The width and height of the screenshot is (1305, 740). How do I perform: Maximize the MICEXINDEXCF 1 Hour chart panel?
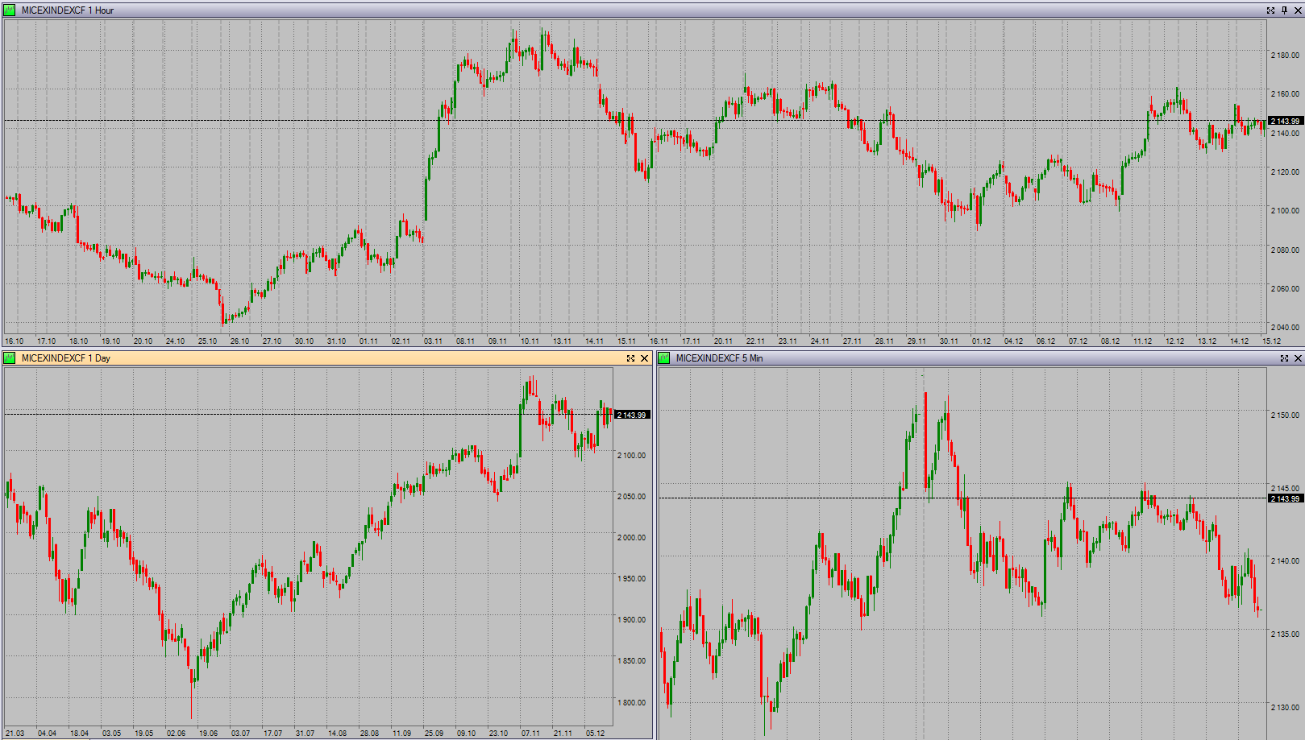click(1271, 10)
